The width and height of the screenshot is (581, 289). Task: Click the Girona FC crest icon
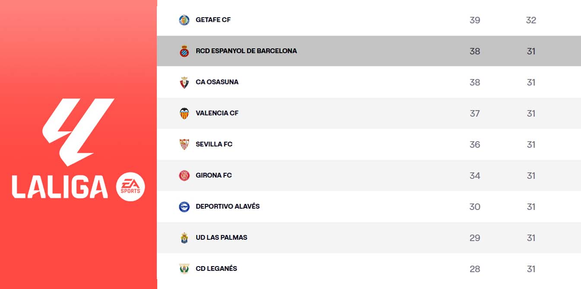point(184,175)
